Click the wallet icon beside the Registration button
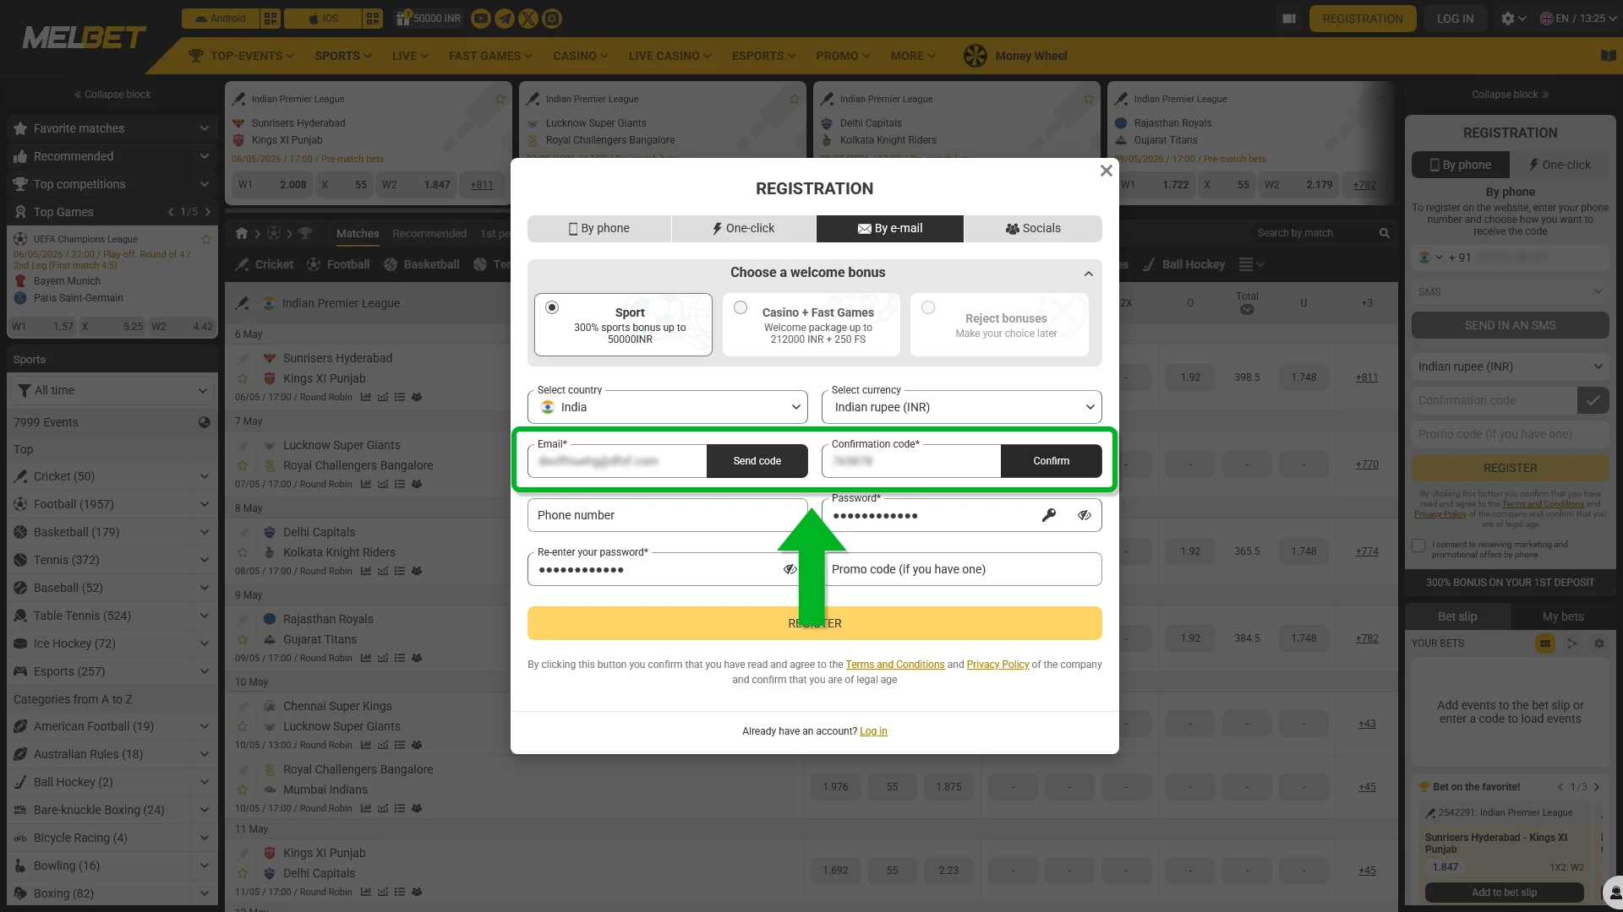 [1288, 19]
